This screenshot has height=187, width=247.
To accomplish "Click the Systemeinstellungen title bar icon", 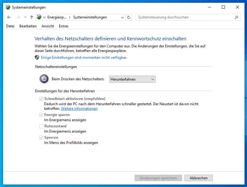I will [8, 7].
